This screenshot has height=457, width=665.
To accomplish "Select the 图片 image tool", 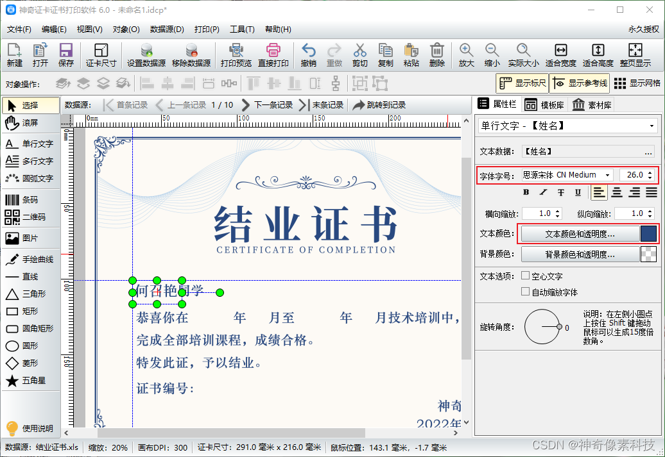I will click(x=30, y=238).
